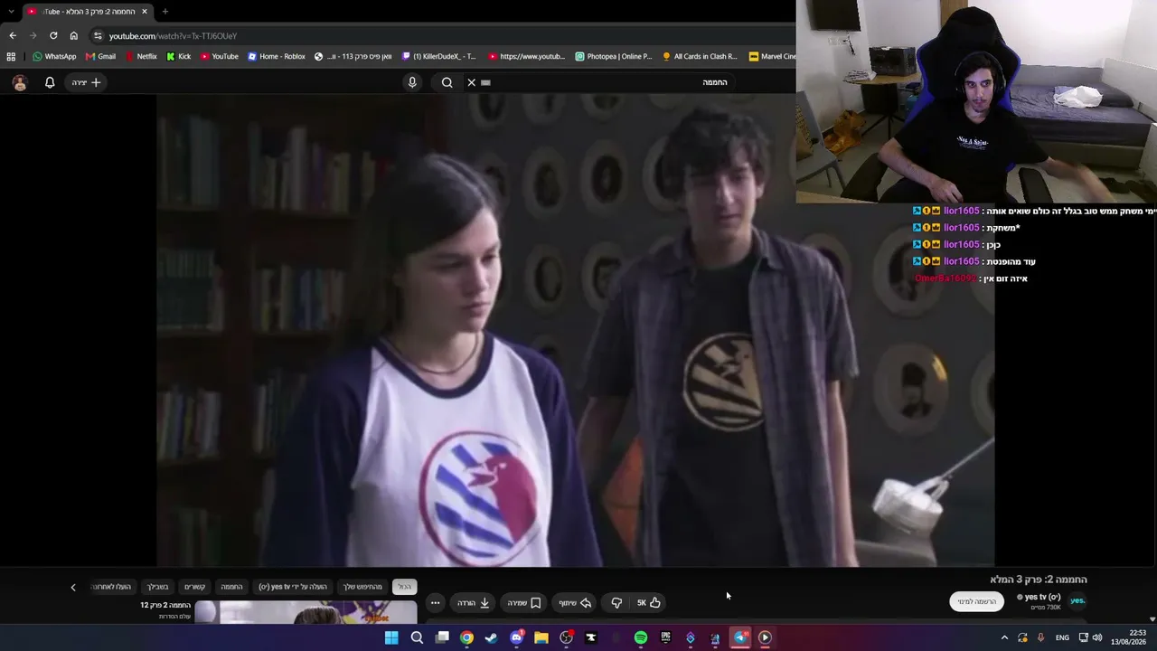Open the yes tv channel avatar
Image resolution: width=1157 pixels, height=651 pixels.
pos(1077,600)
